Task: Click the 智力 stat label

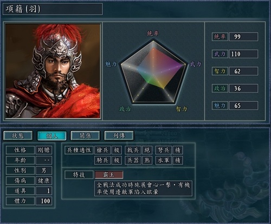Action: click(x=220, y=71)
